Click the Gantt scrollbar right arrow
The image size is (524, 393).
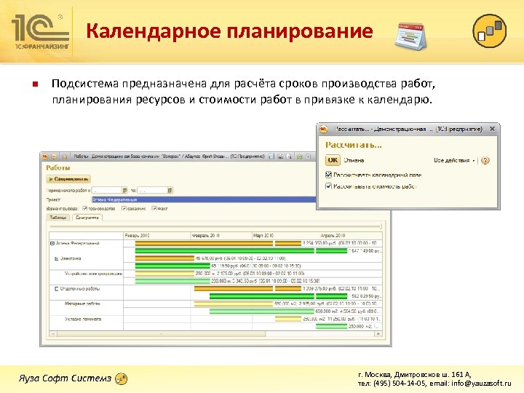(x=378, y=333)
